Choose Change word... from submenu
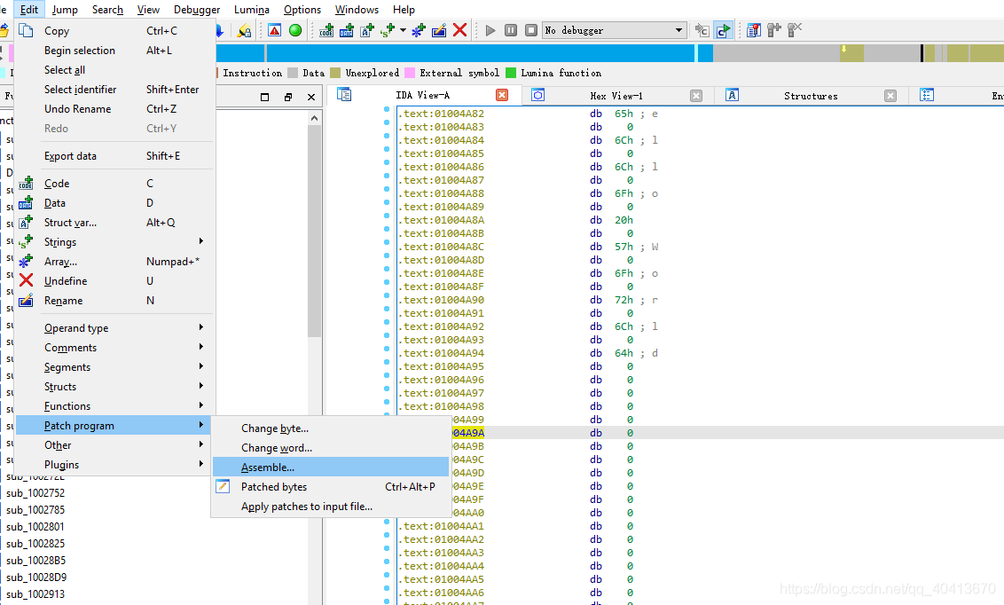 [x=331, y=447]
